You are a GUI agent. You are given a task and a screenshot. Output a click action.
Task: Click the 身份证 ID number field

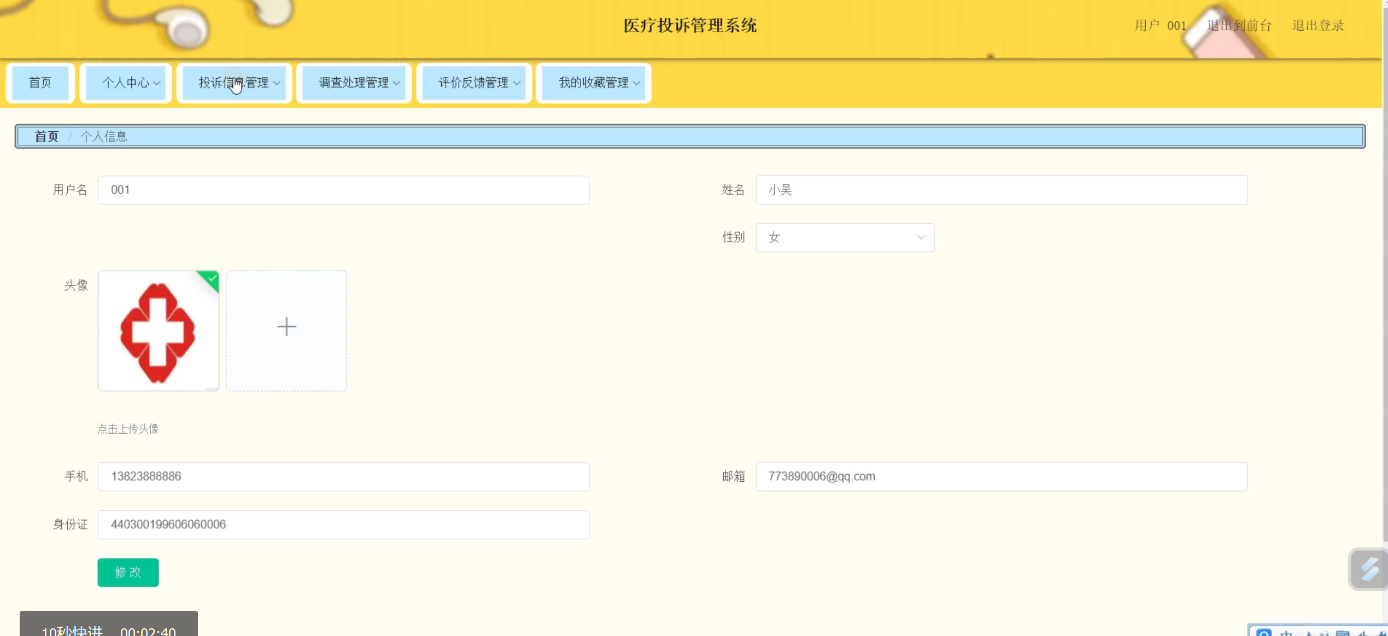pyautogui.click(x=343, y=524)
